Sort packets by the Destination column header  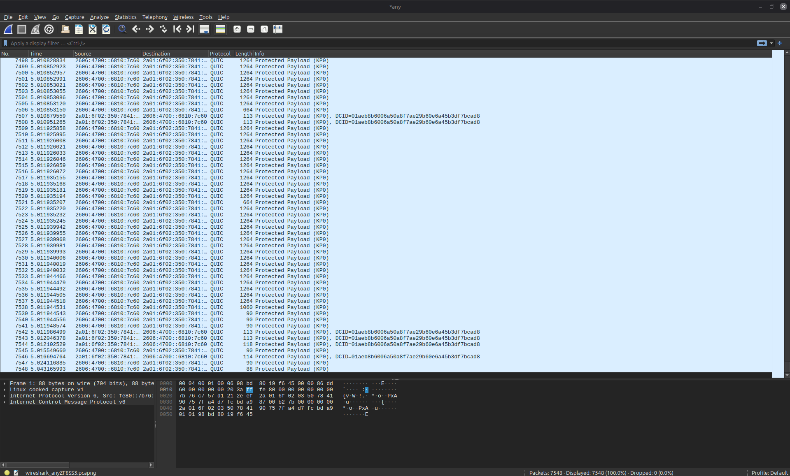pyautogui.click(x=175, y=53)
